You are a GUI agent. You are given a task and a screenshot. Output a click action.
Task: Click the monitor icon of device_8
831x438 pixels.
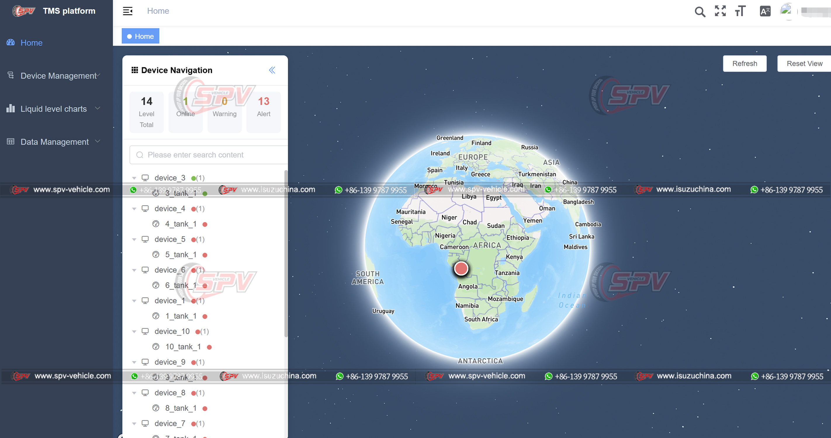pyautogui.click(x=145, y=393)
